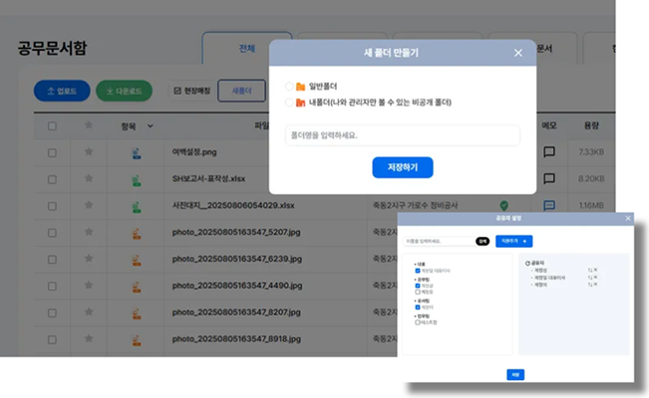Click the blue 업로드 button
The height and width of the screenshot is (398, 649).
(62, 92)
